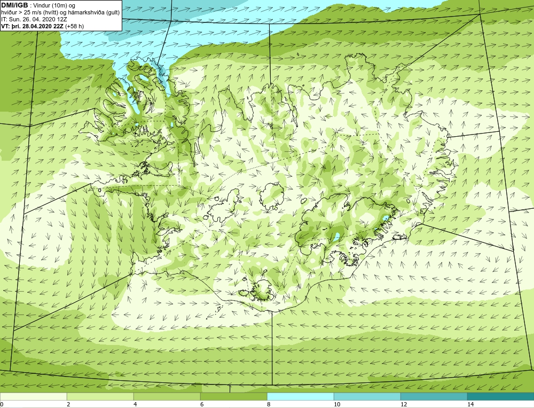Click the 8–10 m/s light cyan legend swatch

(300, 396)
